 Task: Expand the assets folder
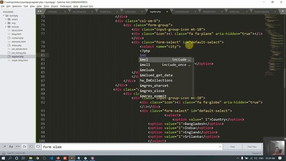click(x=6, y=19)
